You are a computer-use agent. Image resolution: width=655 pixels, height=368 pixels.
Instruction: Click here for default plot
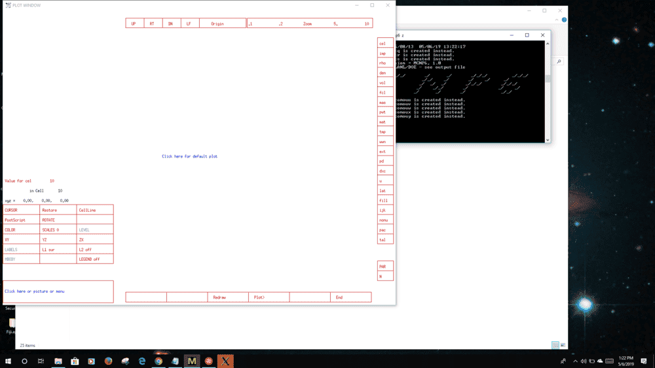[x=190, y=156]
